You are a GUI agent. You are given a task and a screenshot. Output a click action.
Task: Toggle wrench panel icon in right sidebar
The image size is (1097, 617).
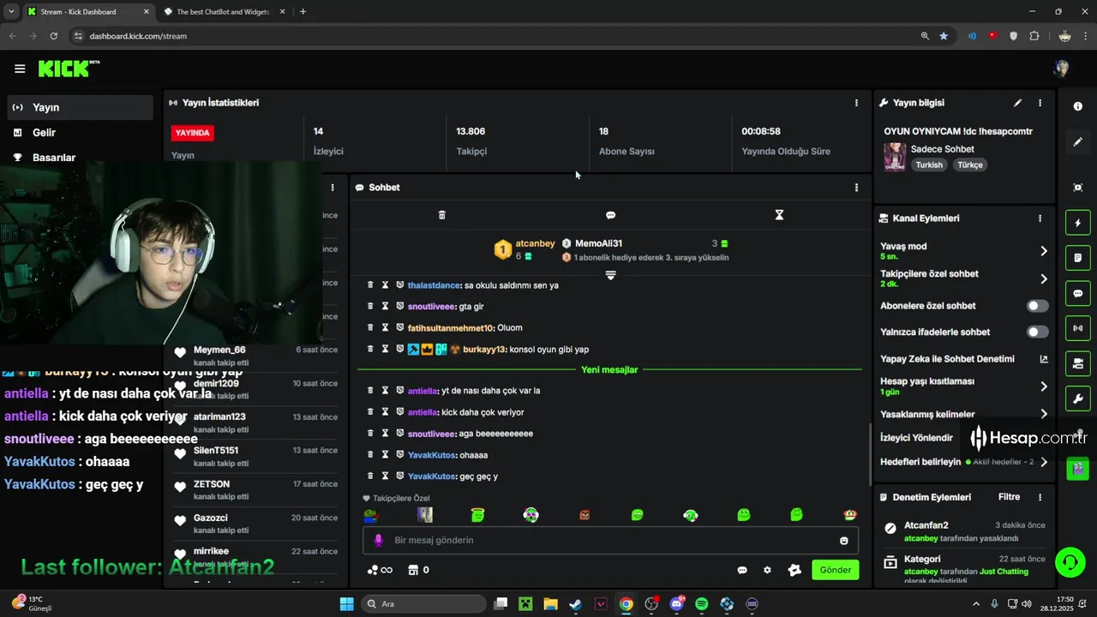click(x=1077, y=398)
